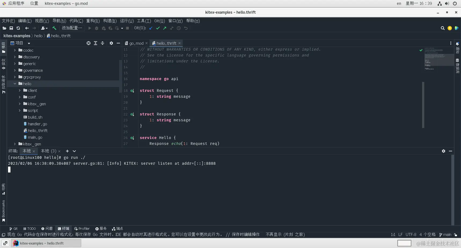Open the 文件(F) menu
The height and width of the screenshot is (248, 461).
[x=8, y=21]
